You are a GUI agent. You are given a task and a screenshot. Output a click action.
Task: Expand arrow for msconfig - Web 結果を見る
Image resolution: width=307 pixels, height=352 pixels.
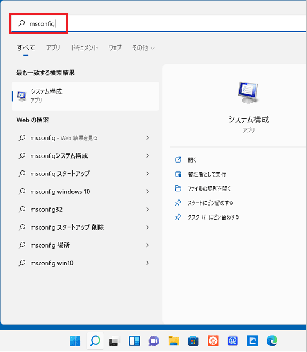147,137
